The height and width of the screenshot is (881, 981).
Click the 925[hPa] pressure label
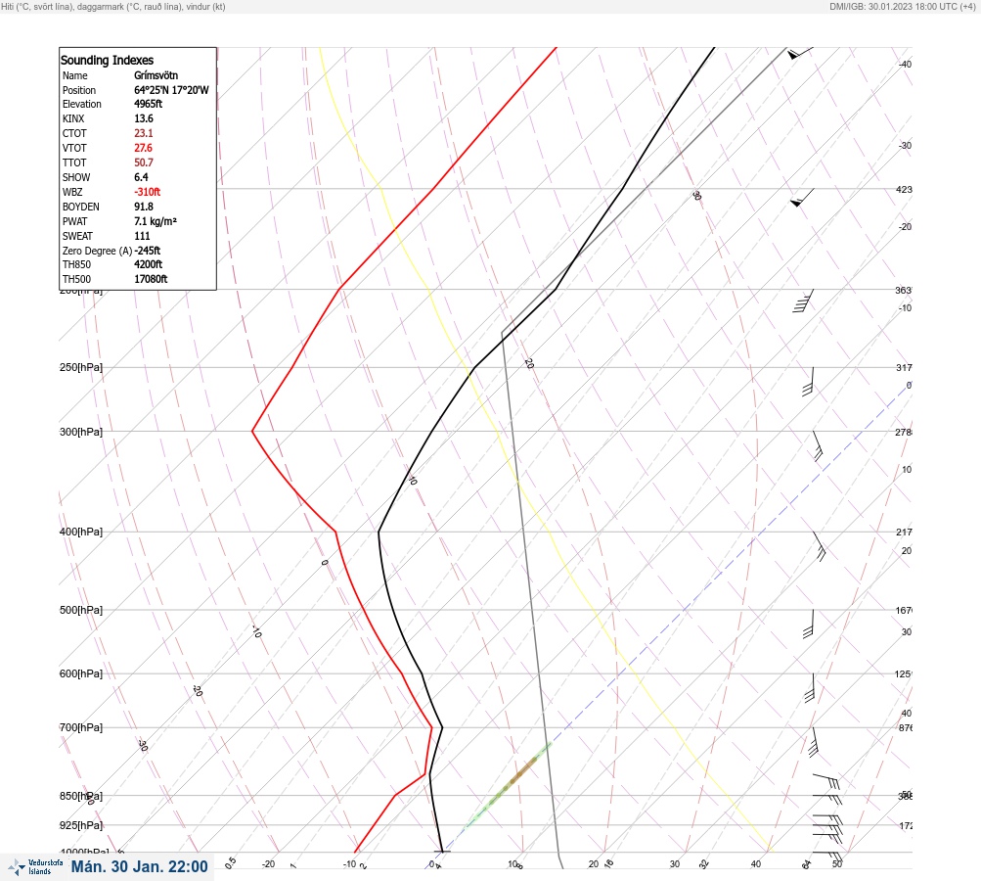[x=81, y=825]
